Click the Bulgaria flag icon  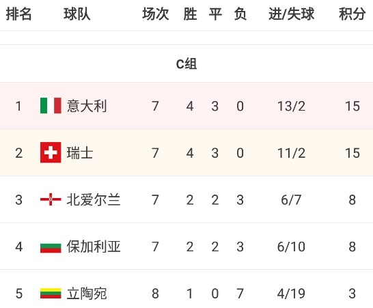51,247
